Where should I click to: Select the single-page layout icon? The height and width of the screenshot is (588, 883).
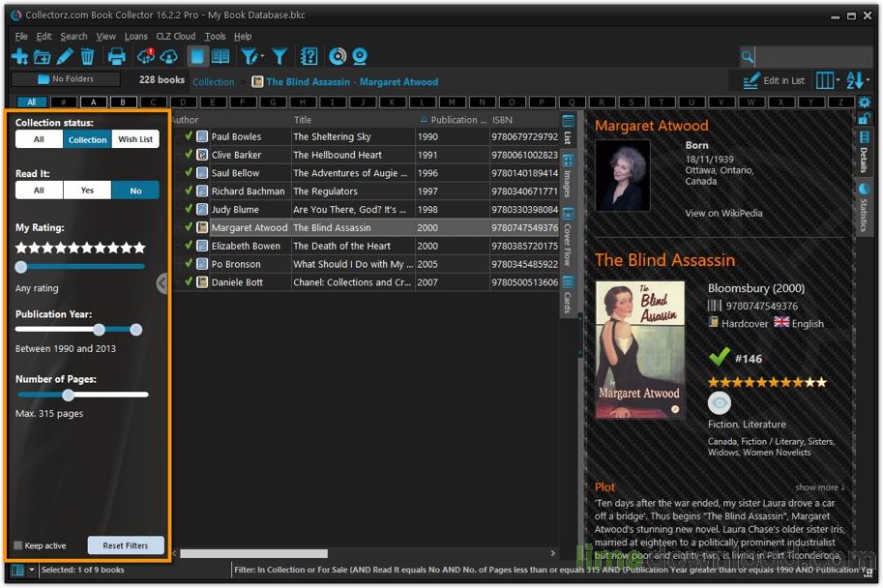click(197, 56)
